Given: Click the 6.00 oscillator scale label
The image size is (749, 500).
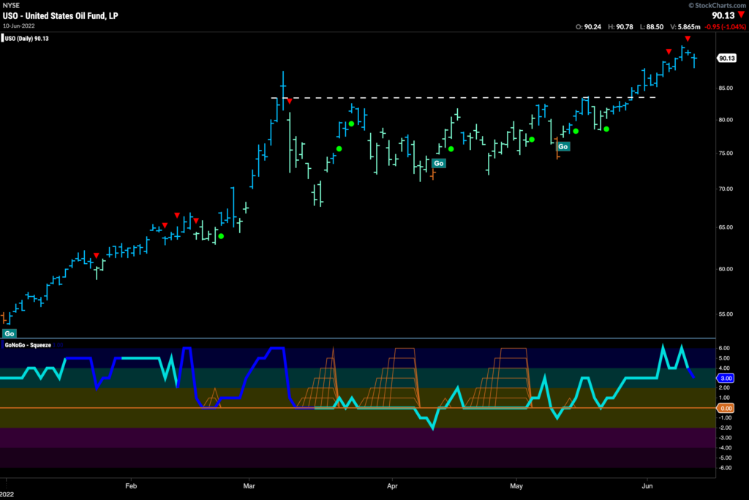Looking at the screenshot, I should 724,348.
